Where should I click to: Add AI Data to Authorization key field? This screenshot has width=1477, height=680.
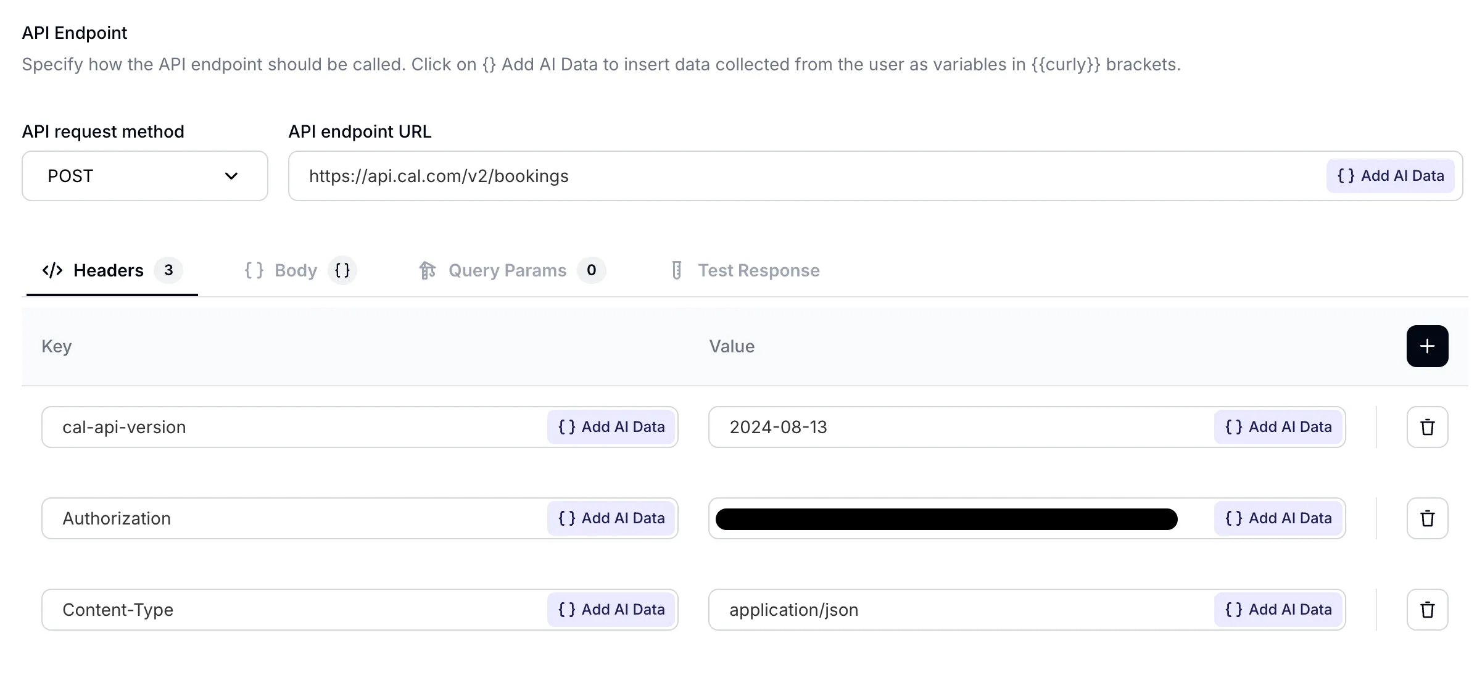click(611, 518)
